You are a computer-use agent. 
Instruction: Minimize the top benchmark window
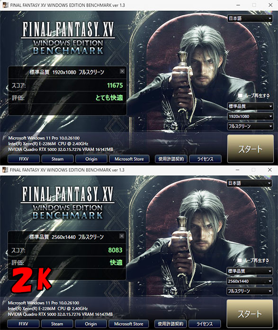point(238,5)
